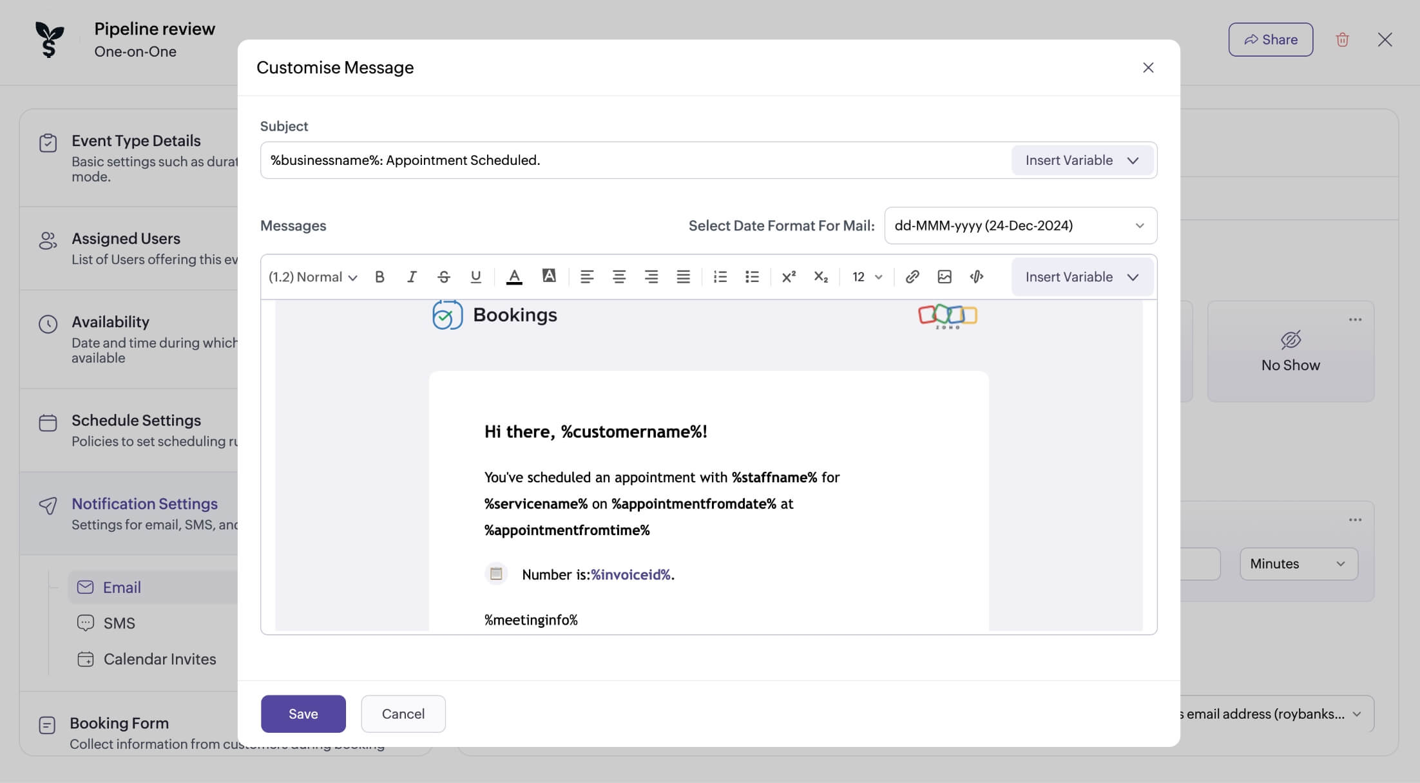Underline the selected text

click(x=475, y=277)
